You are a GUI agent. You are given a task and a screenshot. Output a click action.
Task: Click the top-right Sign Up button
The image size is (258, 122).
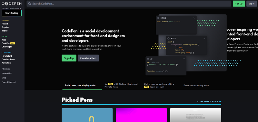pos(239,4)
